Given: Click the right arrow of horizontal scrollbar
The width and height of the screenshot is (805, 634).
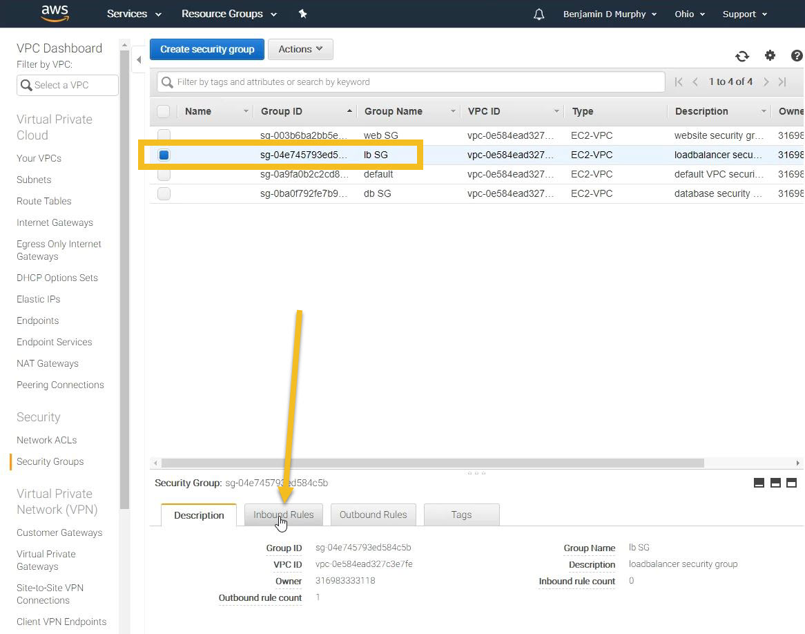Looking at the screenshot, I should point(797,463).
